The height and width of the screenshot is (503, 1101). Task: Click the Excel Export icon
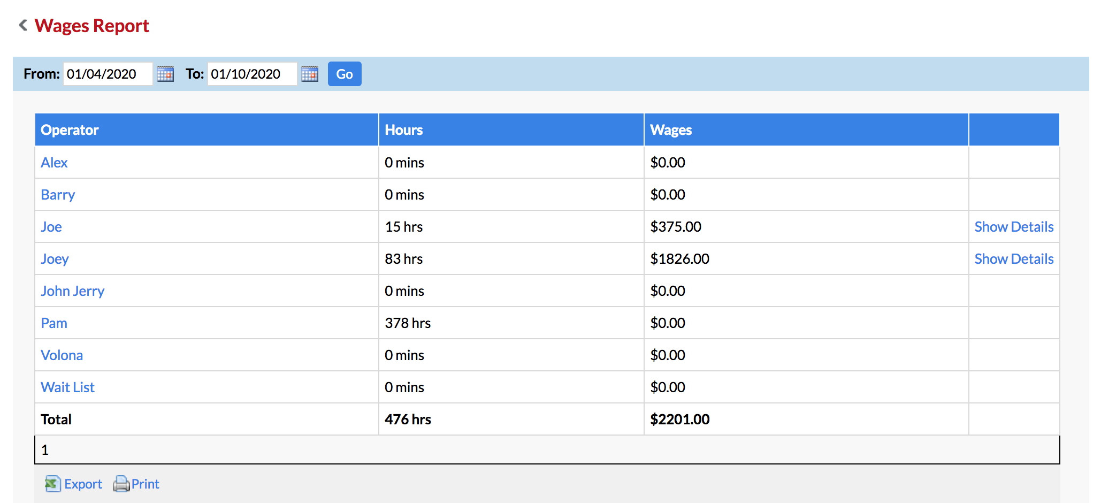(x=52, y=484)
